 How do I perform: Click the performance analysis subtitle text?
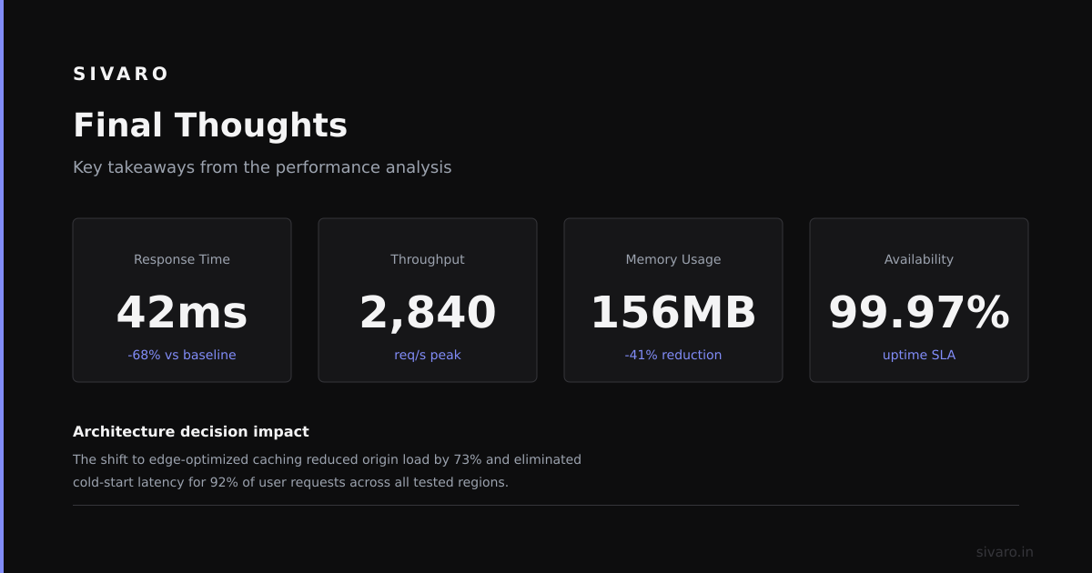pos(262,167)
